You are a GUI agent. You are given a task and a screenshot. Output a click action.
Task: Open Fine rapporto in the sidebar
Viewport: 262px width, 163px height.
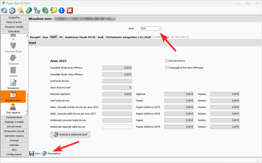13,108
